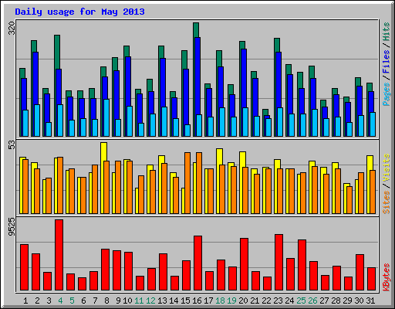
Task: Click green weekend day 25 label
Action: [x=301, y=301]
